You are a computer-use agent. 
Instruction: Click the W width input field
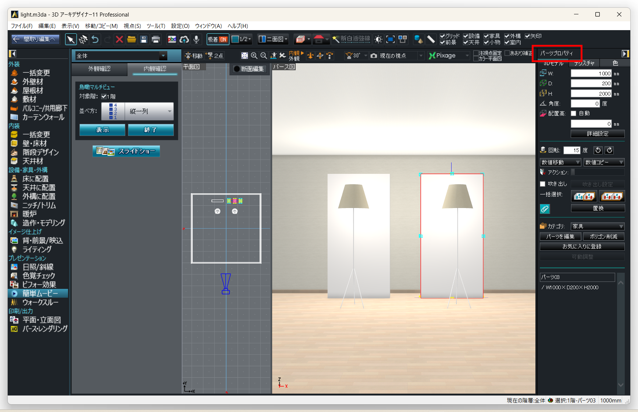(x=591, y=74)
